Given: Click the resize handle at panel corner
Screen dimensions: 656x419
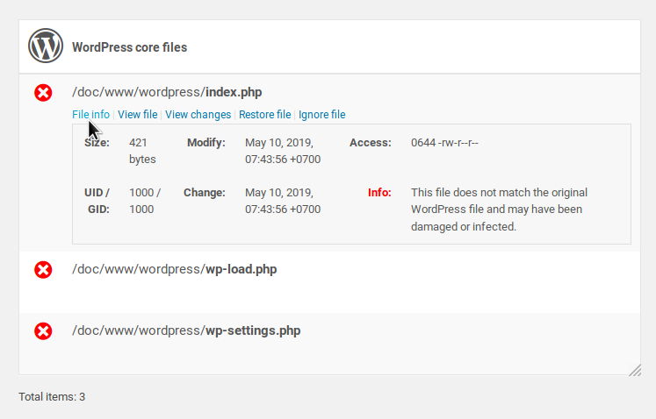Looking at the screenshot, I should 634,370.
